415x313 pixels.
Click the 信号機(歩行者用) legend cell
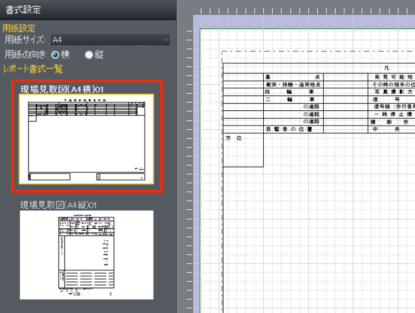(391, 107)
